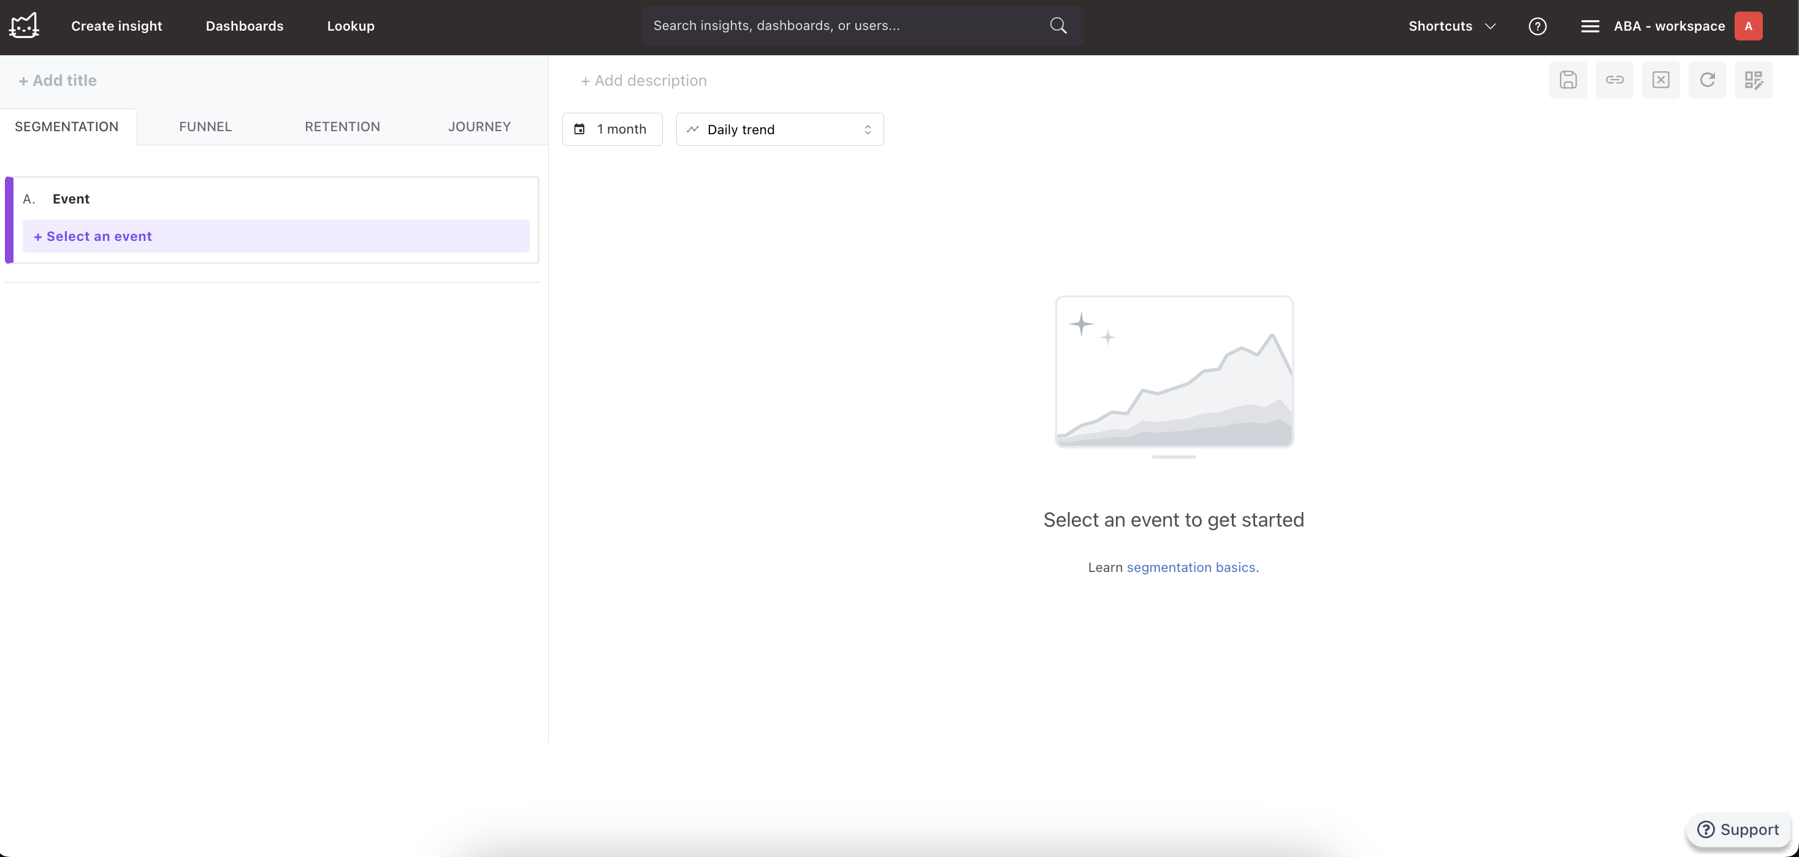Click the save insight icon
This screenshot has width=1799, height=857.
[1568, 80]
